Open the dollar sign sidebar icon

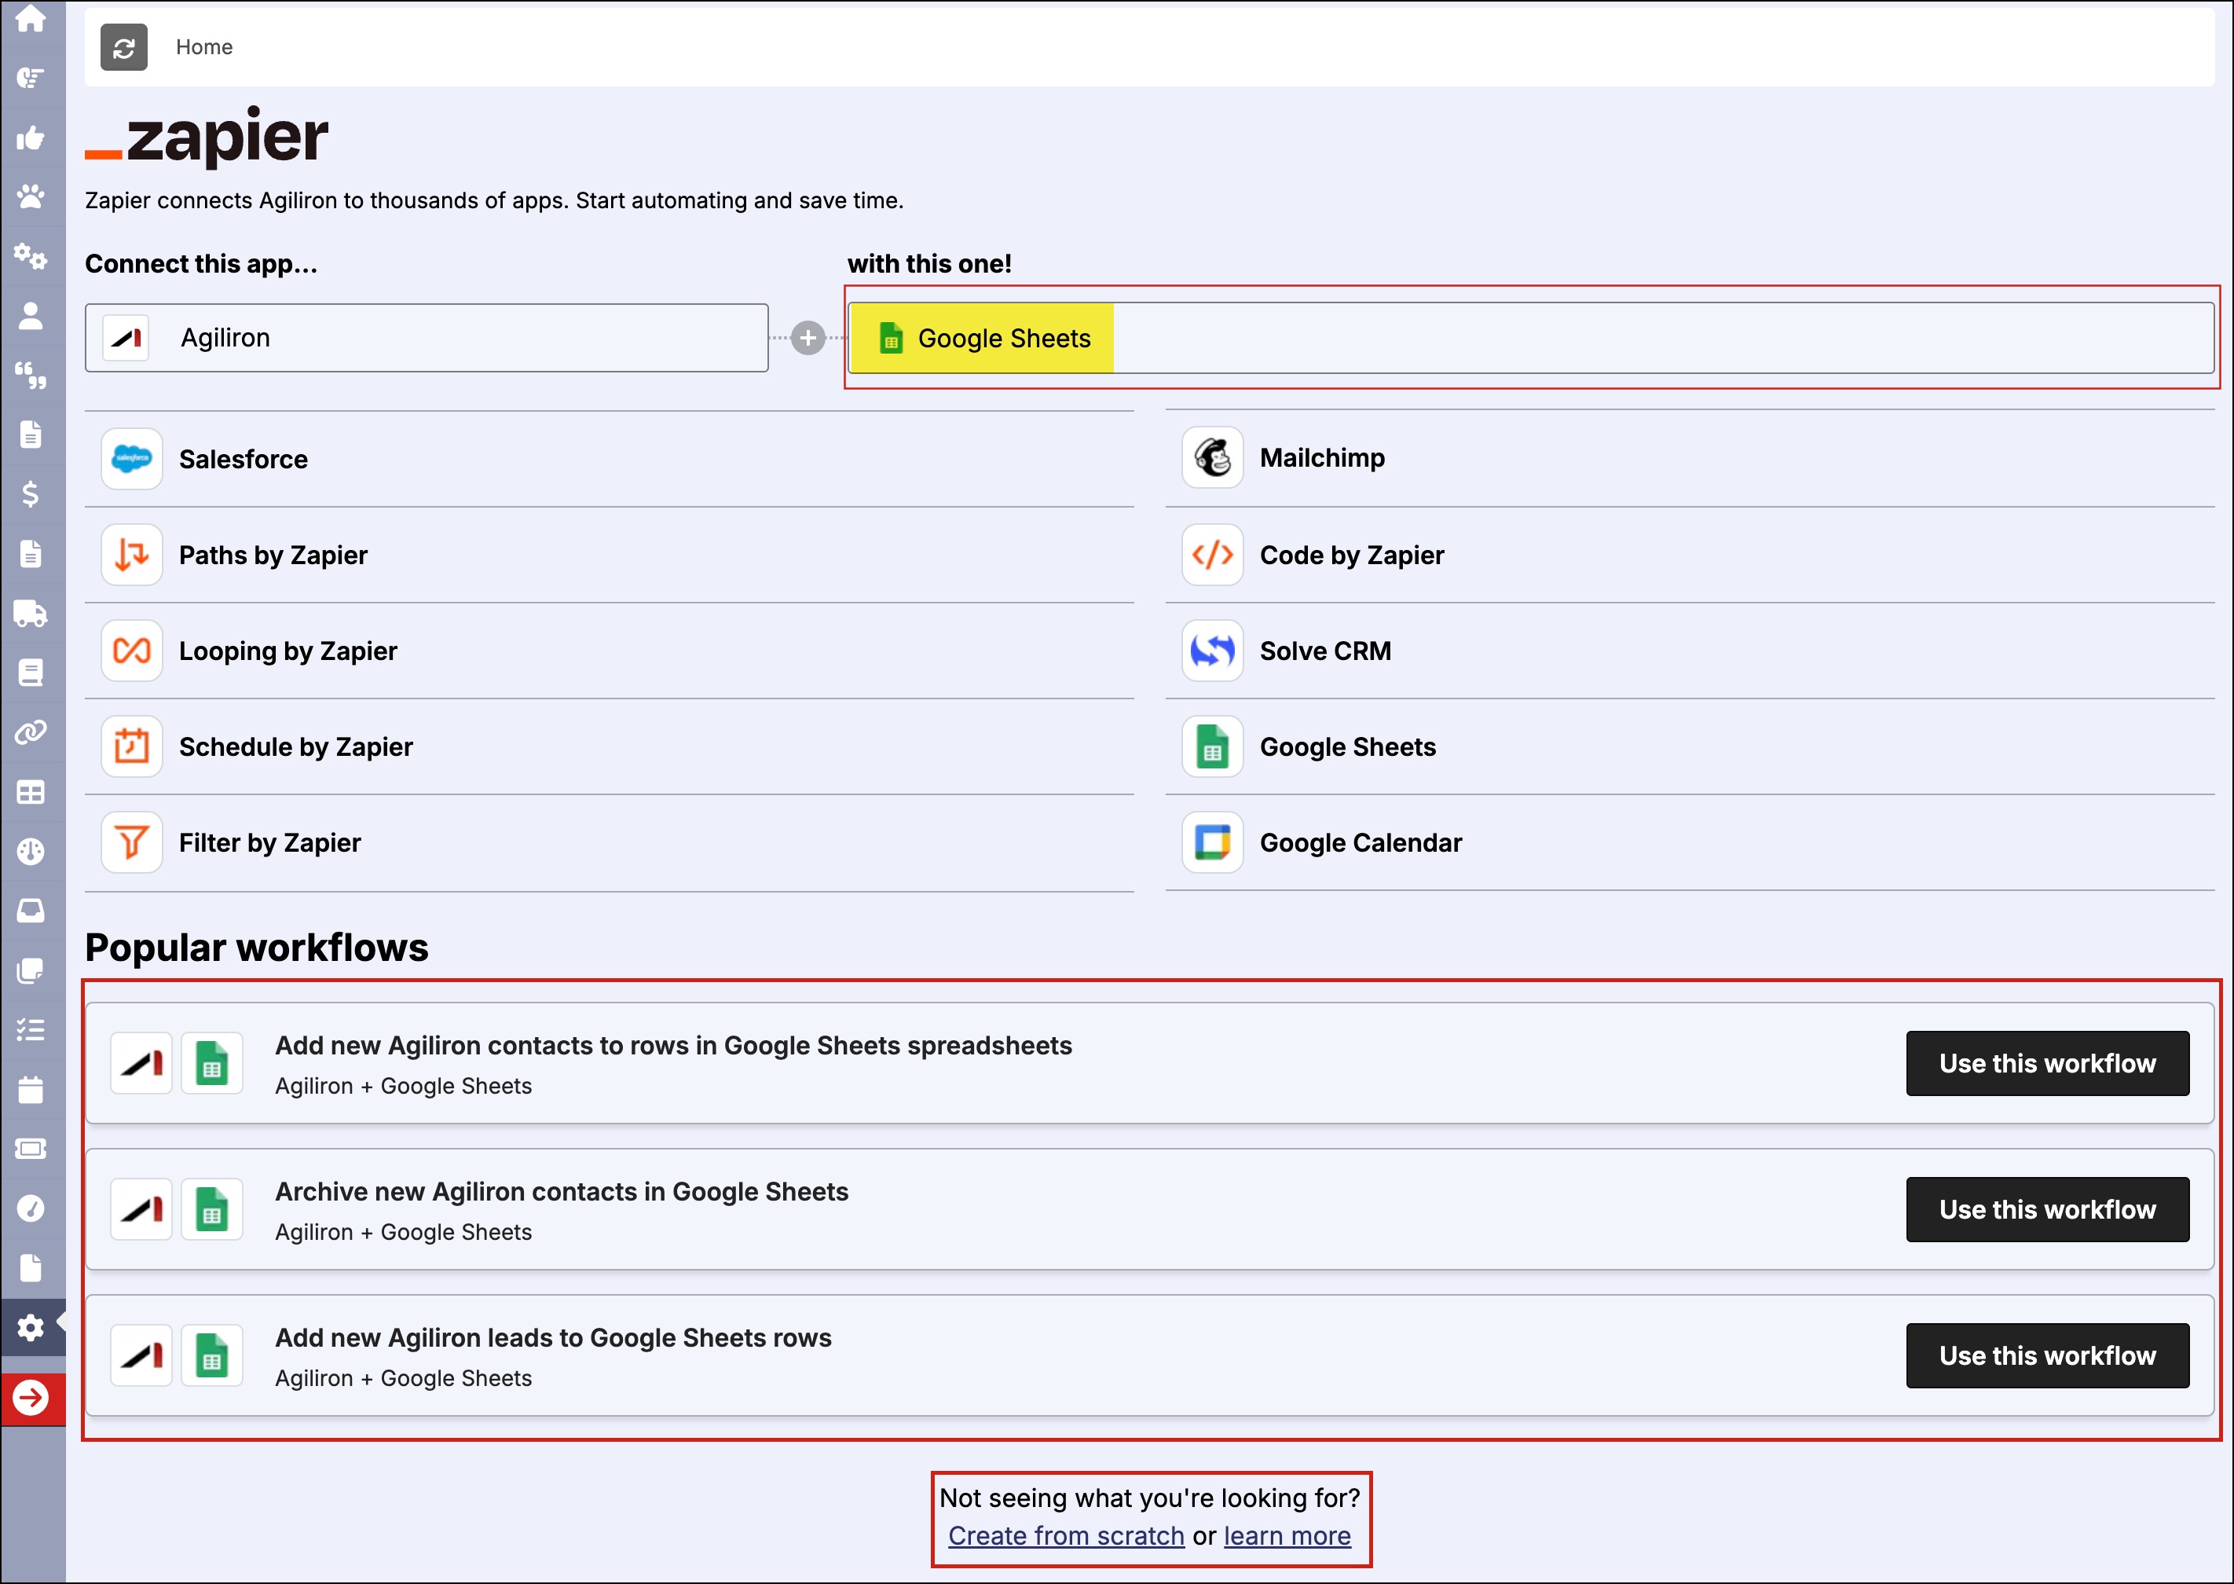click(x=30, y=493)
